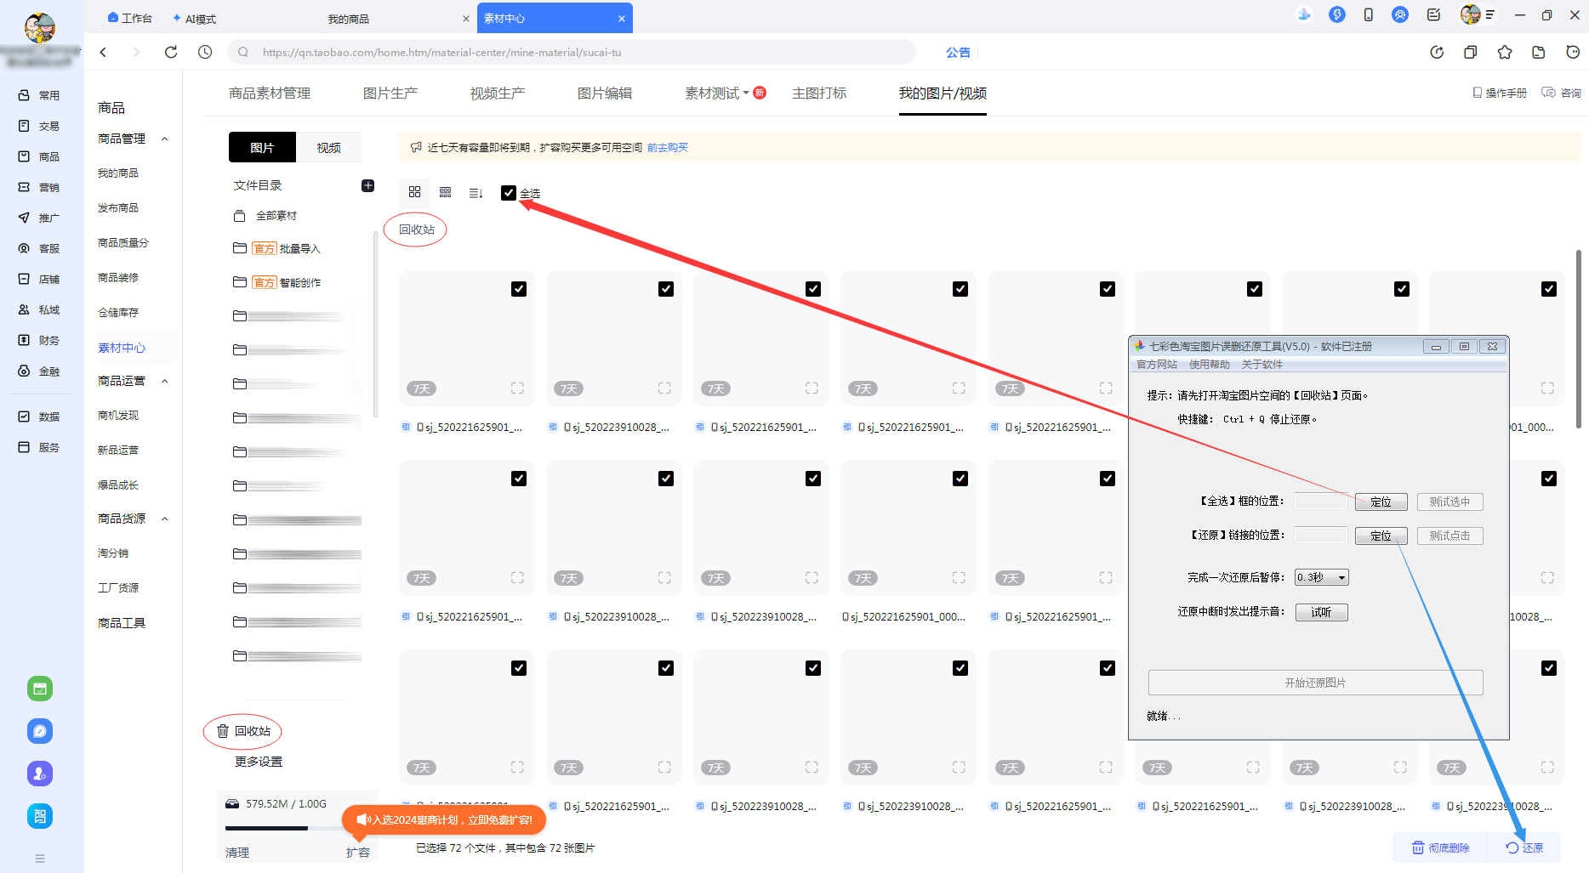
Task: Collapse the 商品管理 section
Action: coord(165,139)
